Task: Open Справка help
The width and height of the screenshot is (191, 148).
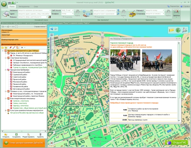Action: [x=185, y=6]
